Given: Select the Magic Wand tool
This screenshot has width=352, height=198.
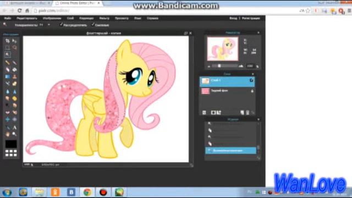Looking at the screenshot, I should point(7,54).
